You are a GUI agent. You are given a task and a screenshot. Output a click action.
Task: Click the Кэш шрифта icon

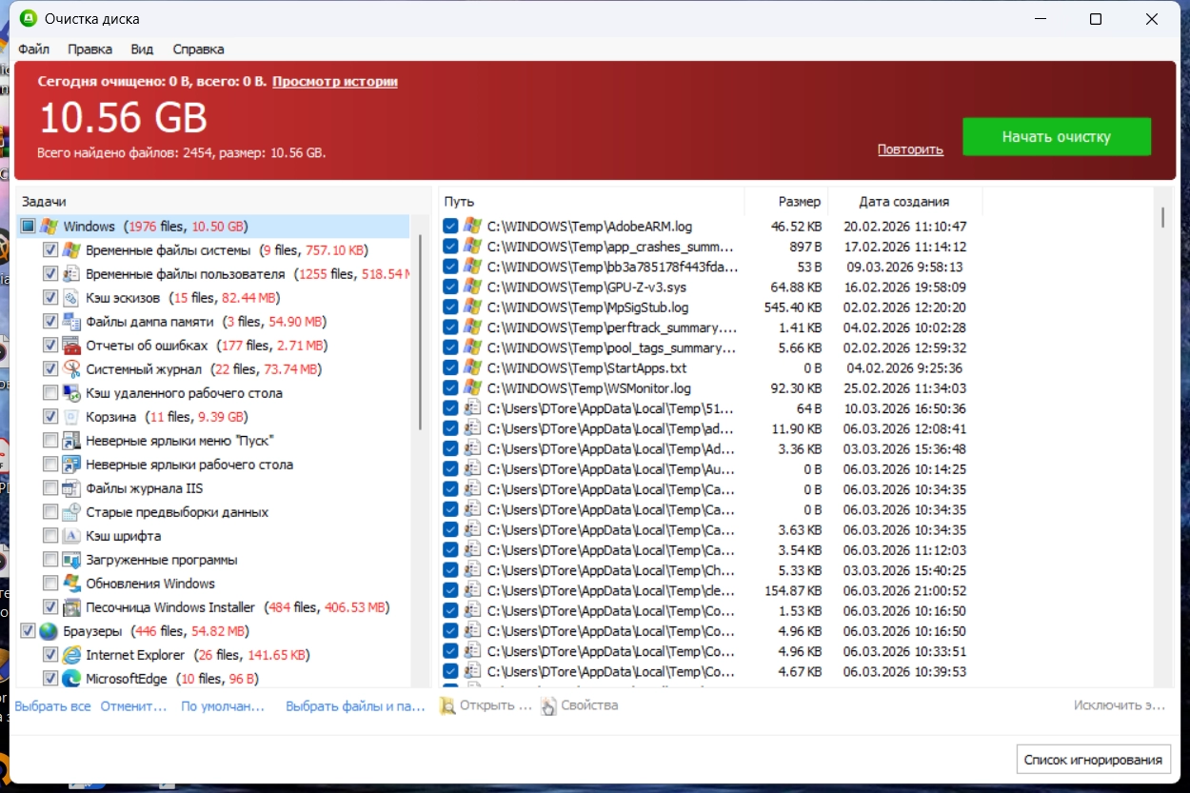(71, 536)
